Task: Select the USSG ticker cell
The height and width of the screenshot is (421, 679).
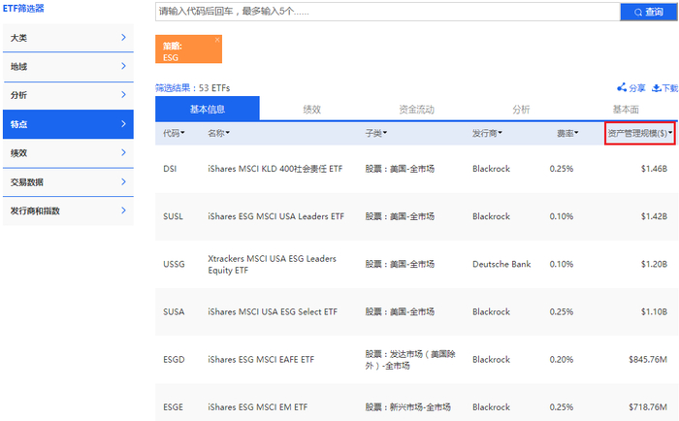Action: 174,264
